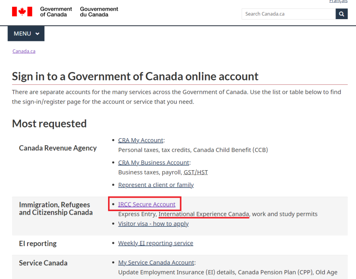This screenshot has height=279, width=356.
Task: Open the CRA My Account link
Action: tap(141, 140)
